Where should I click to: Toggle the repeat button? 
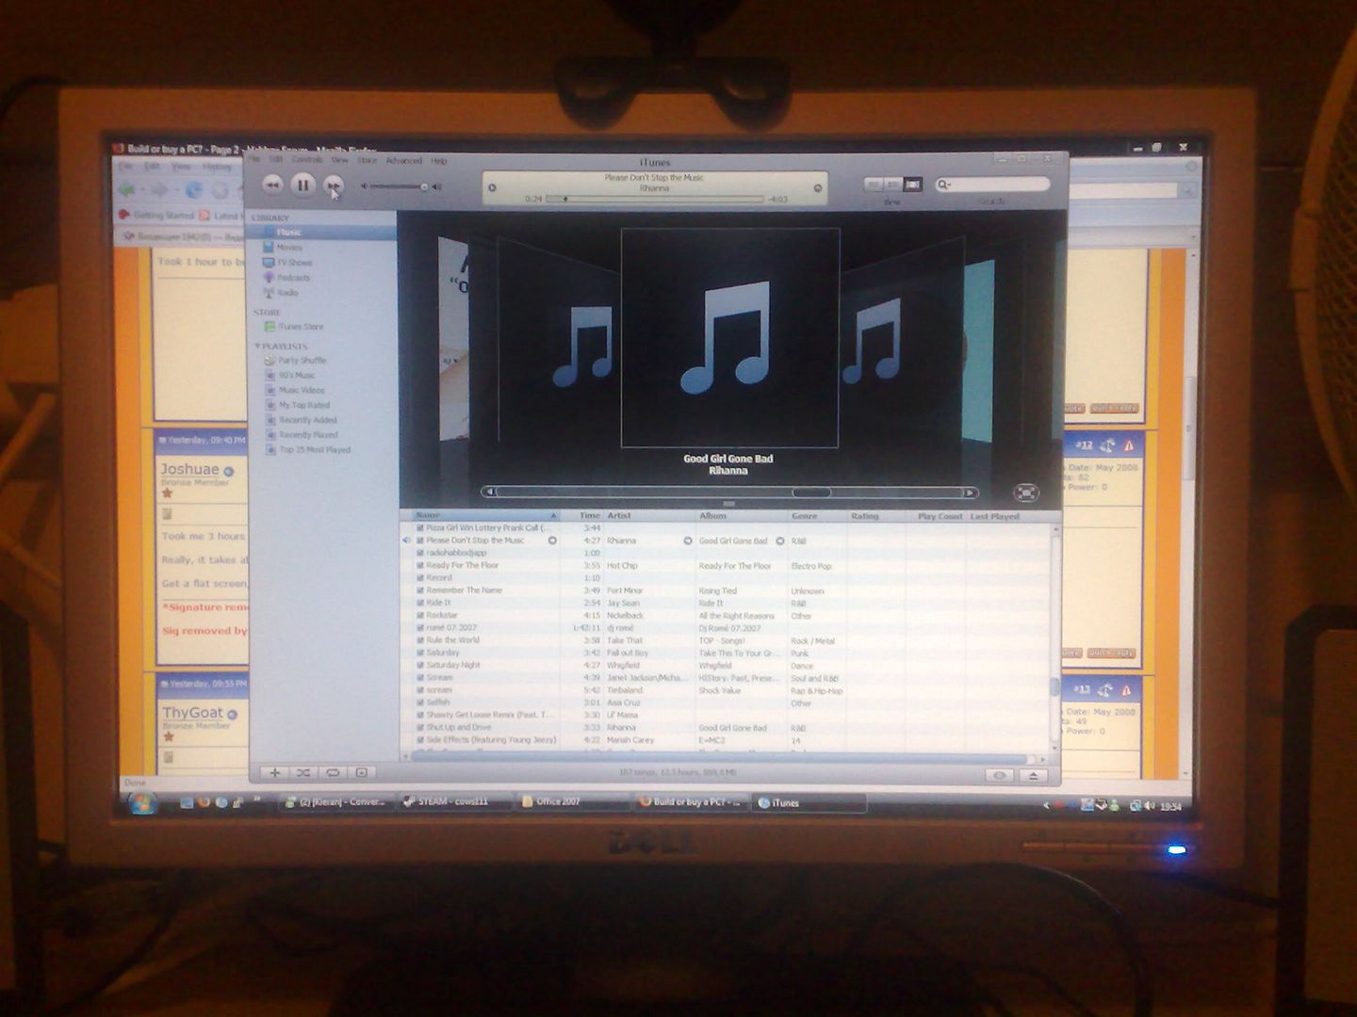(x=333, y=773)
